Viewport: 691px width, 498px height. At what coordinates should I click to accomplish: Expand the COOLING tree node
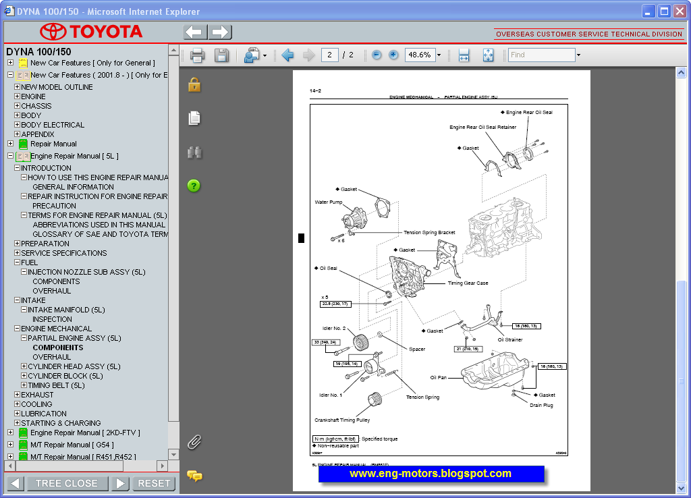coord(17,404)
